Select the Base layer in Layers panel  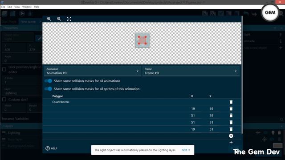15,139
